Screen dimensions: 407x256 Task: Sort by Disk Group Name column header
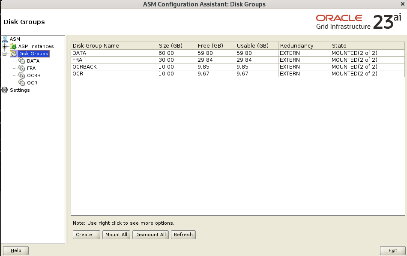click(114, 46)
